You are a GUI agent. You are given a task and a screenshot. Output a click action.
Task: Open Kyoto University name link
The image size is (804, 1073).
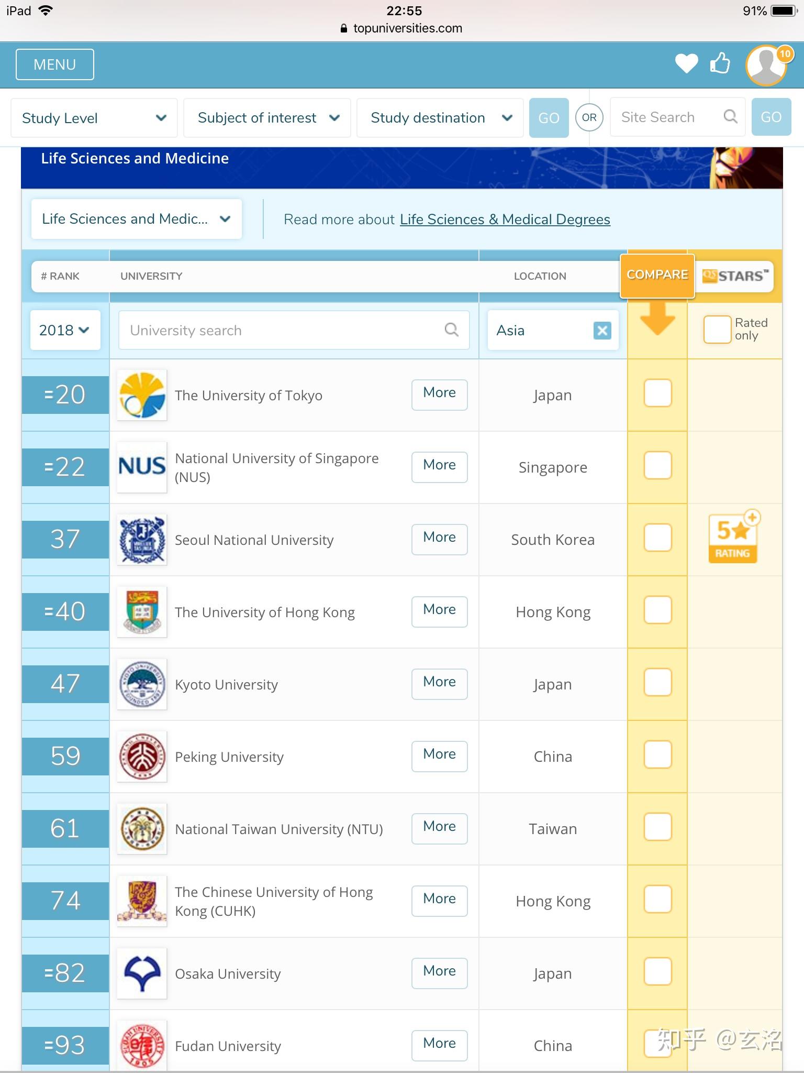coord(226,685)
